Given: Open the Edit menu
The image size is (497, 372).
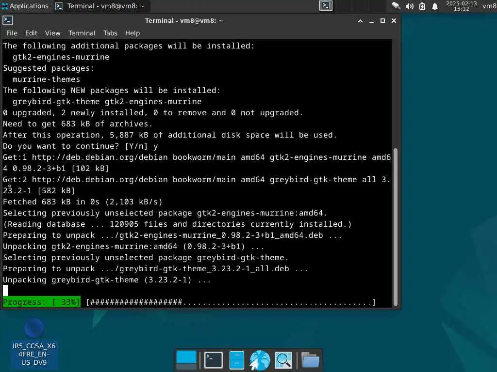Looking at the screenshot, I should click(31, 33).
